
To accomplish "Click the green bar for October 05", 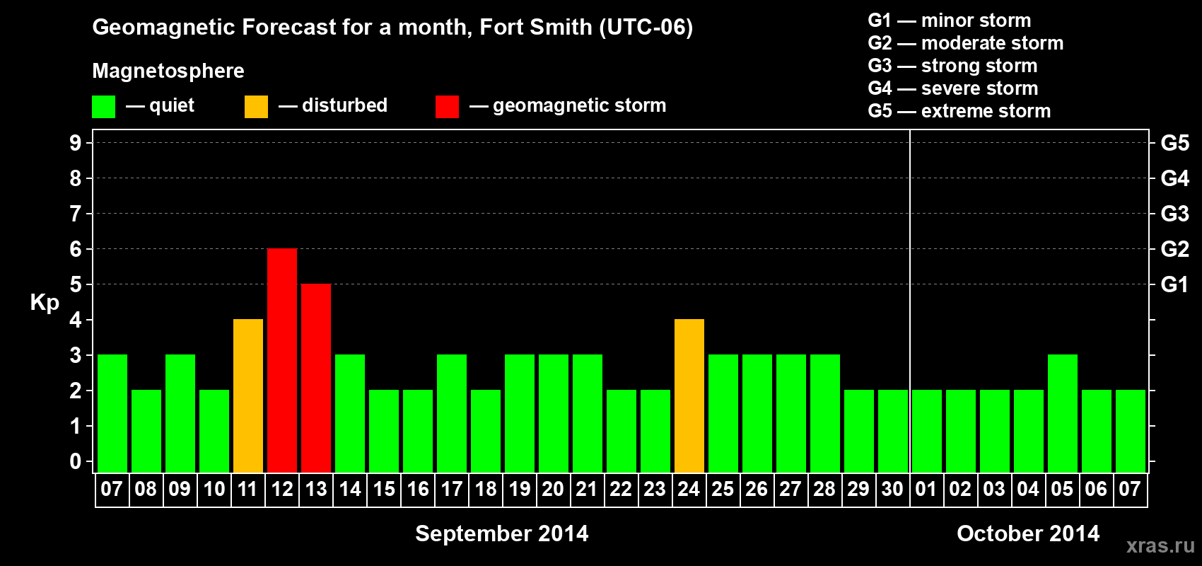I will point(1063,413).
